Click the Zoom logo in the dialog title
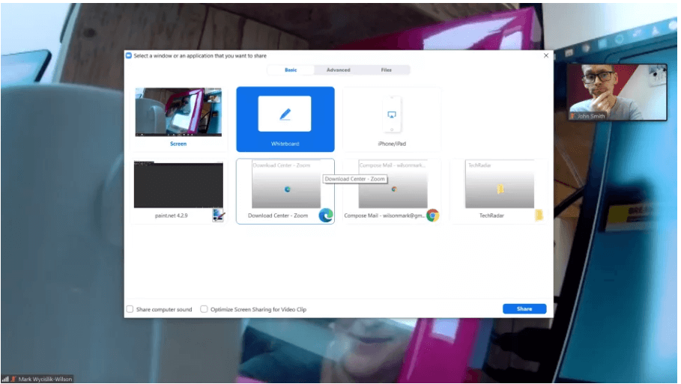The image size is (681, 384). pyautogui.click(x=129, y=55)
